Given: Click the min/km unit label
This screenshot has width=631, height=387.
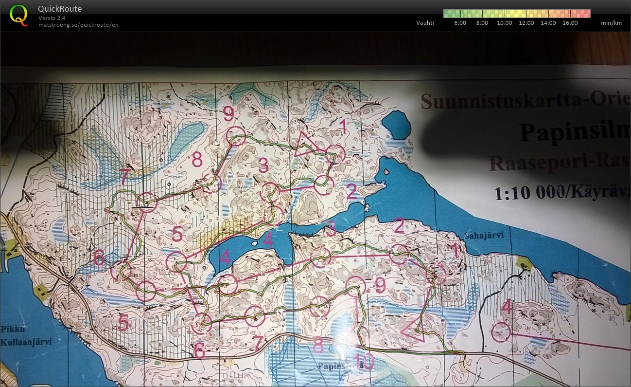Looking at the screenshot, I should click(x=612, y=23).
